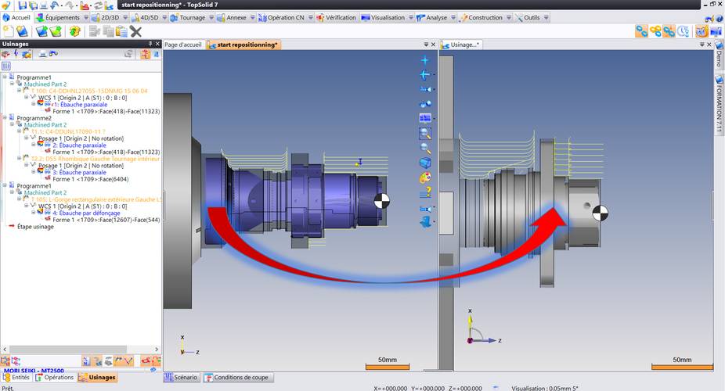Screen dimensions: 725x391
Task: Toggle the highlighted tree filter button in Usinages panel
Action: coord(145,55)
